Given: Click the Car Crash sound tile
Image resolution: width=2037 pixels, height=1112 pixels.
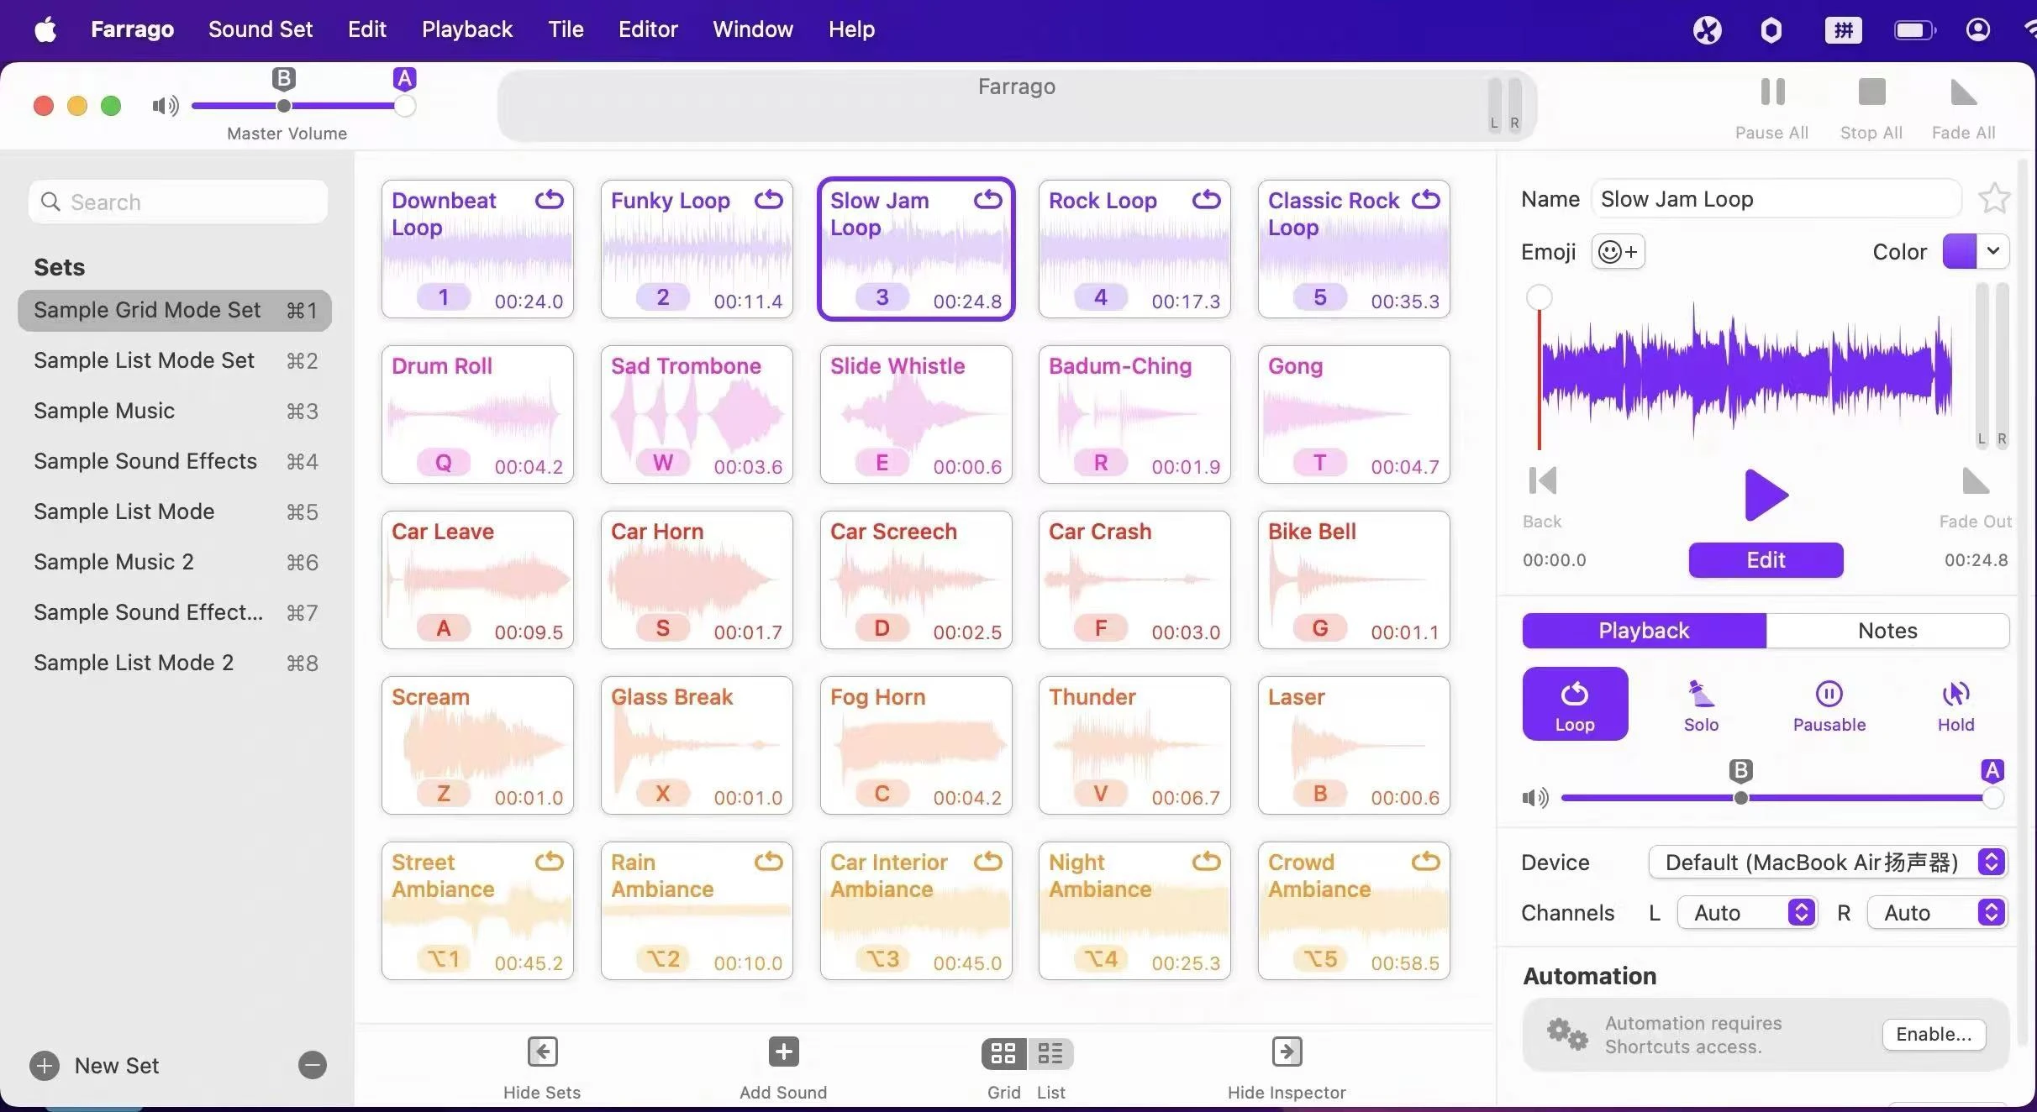Looking at the screenshot, I should click(x=1134, y=580).
